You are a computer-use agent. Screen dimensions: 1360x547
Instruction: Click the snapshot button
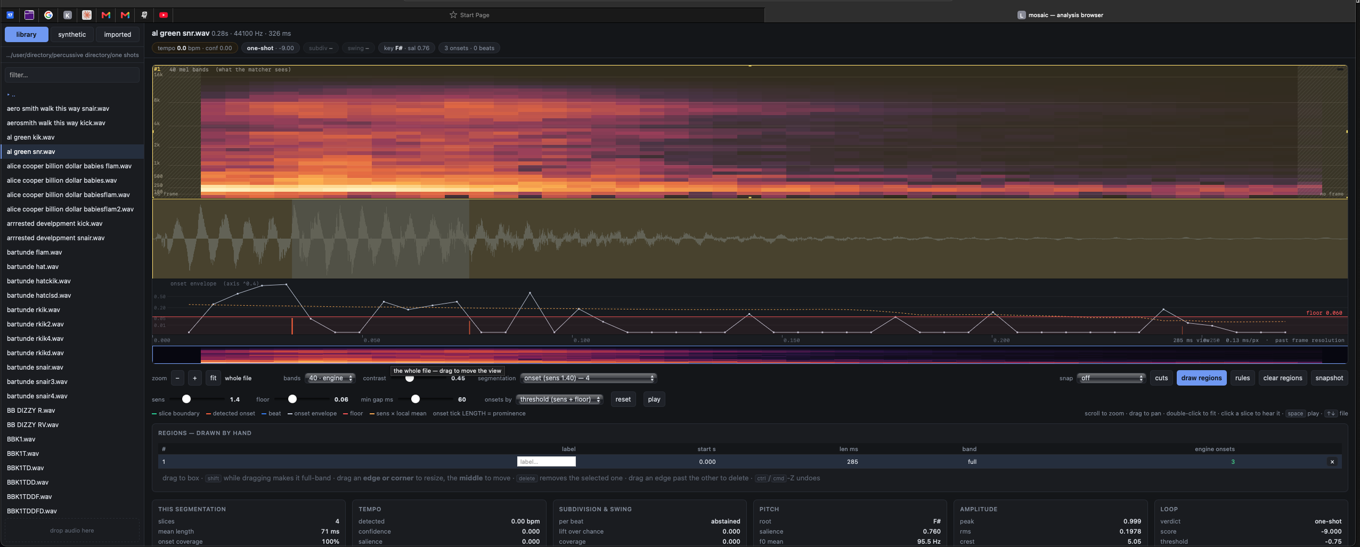(x=1329, y=378)
